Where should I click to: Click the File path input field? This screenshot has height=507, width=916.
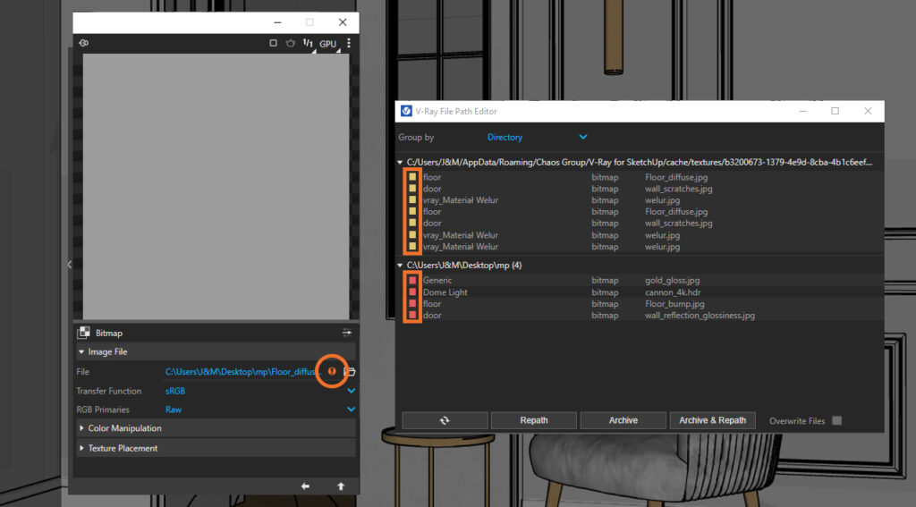[242, 371]
